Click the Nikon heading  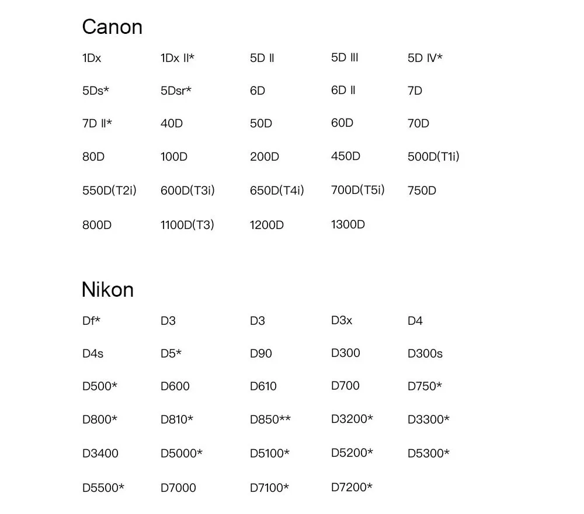click(107, 289)
